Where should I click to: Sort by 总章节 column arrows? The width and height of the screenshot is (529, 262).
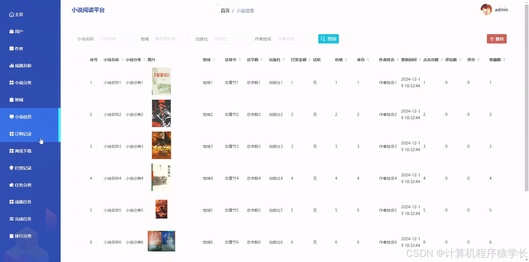[240, 60]
